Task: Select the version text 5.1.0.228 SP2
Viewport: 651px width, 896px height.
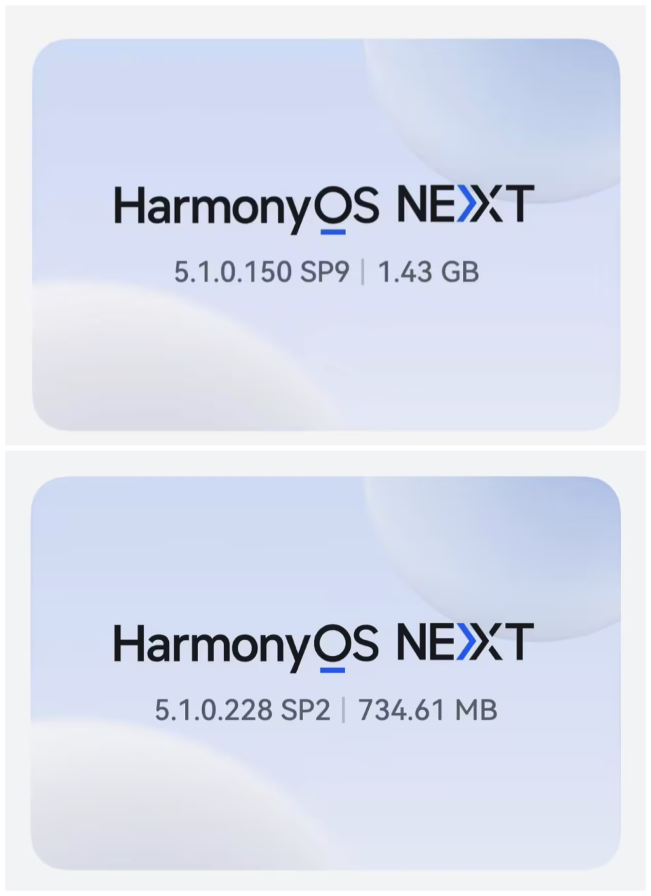Action: 243,710
